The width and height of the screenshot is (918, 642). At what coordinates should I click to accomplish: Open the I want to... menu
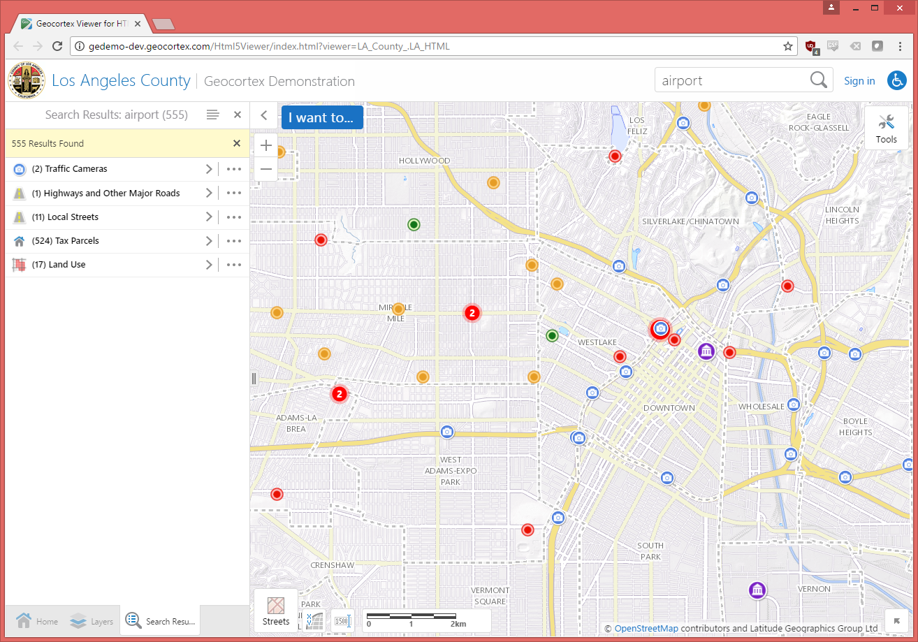(x=322, y=117)
